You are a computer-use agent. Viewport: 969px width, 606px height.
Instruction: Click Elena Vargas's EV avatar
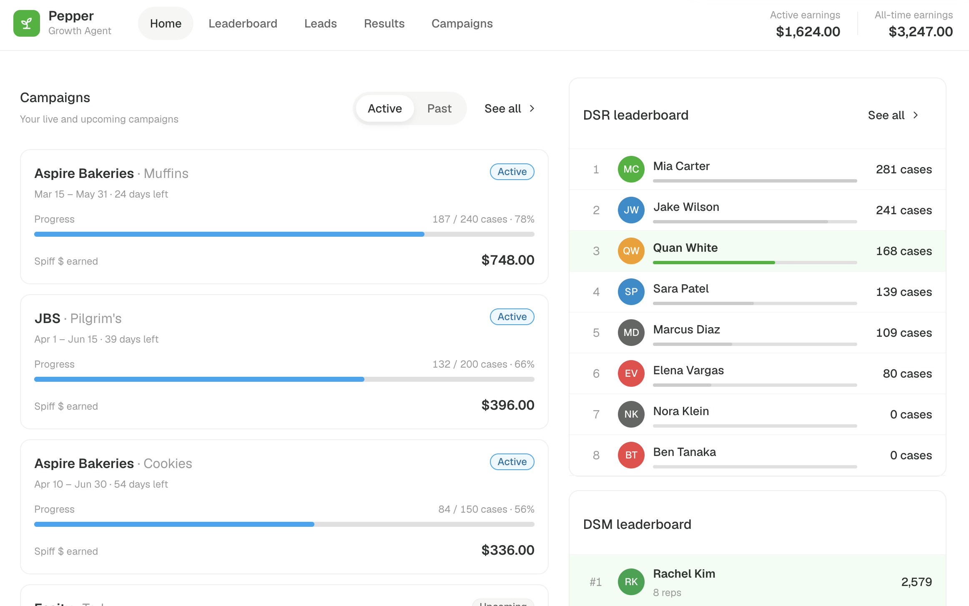(x=631, y=373)
